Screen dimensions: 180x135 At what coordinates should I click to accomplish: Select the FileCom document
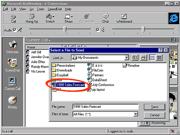coord(95,70)
